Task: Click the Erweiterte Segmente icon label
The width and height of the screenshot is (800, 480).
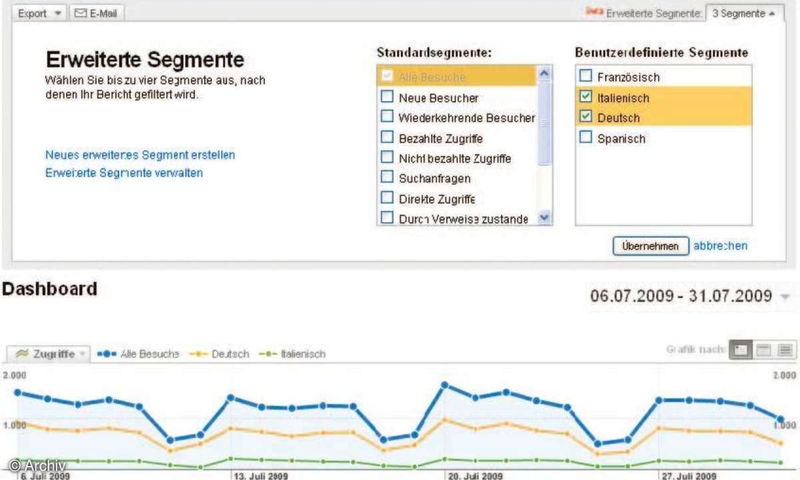Action: point(643,13)
